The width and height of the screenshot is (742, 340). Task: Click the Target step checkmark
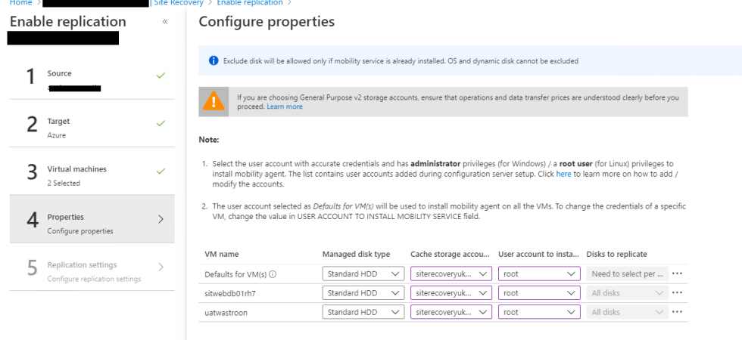coord(161,122)
